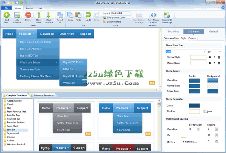Delete the selected menu item

click(28, 15)
